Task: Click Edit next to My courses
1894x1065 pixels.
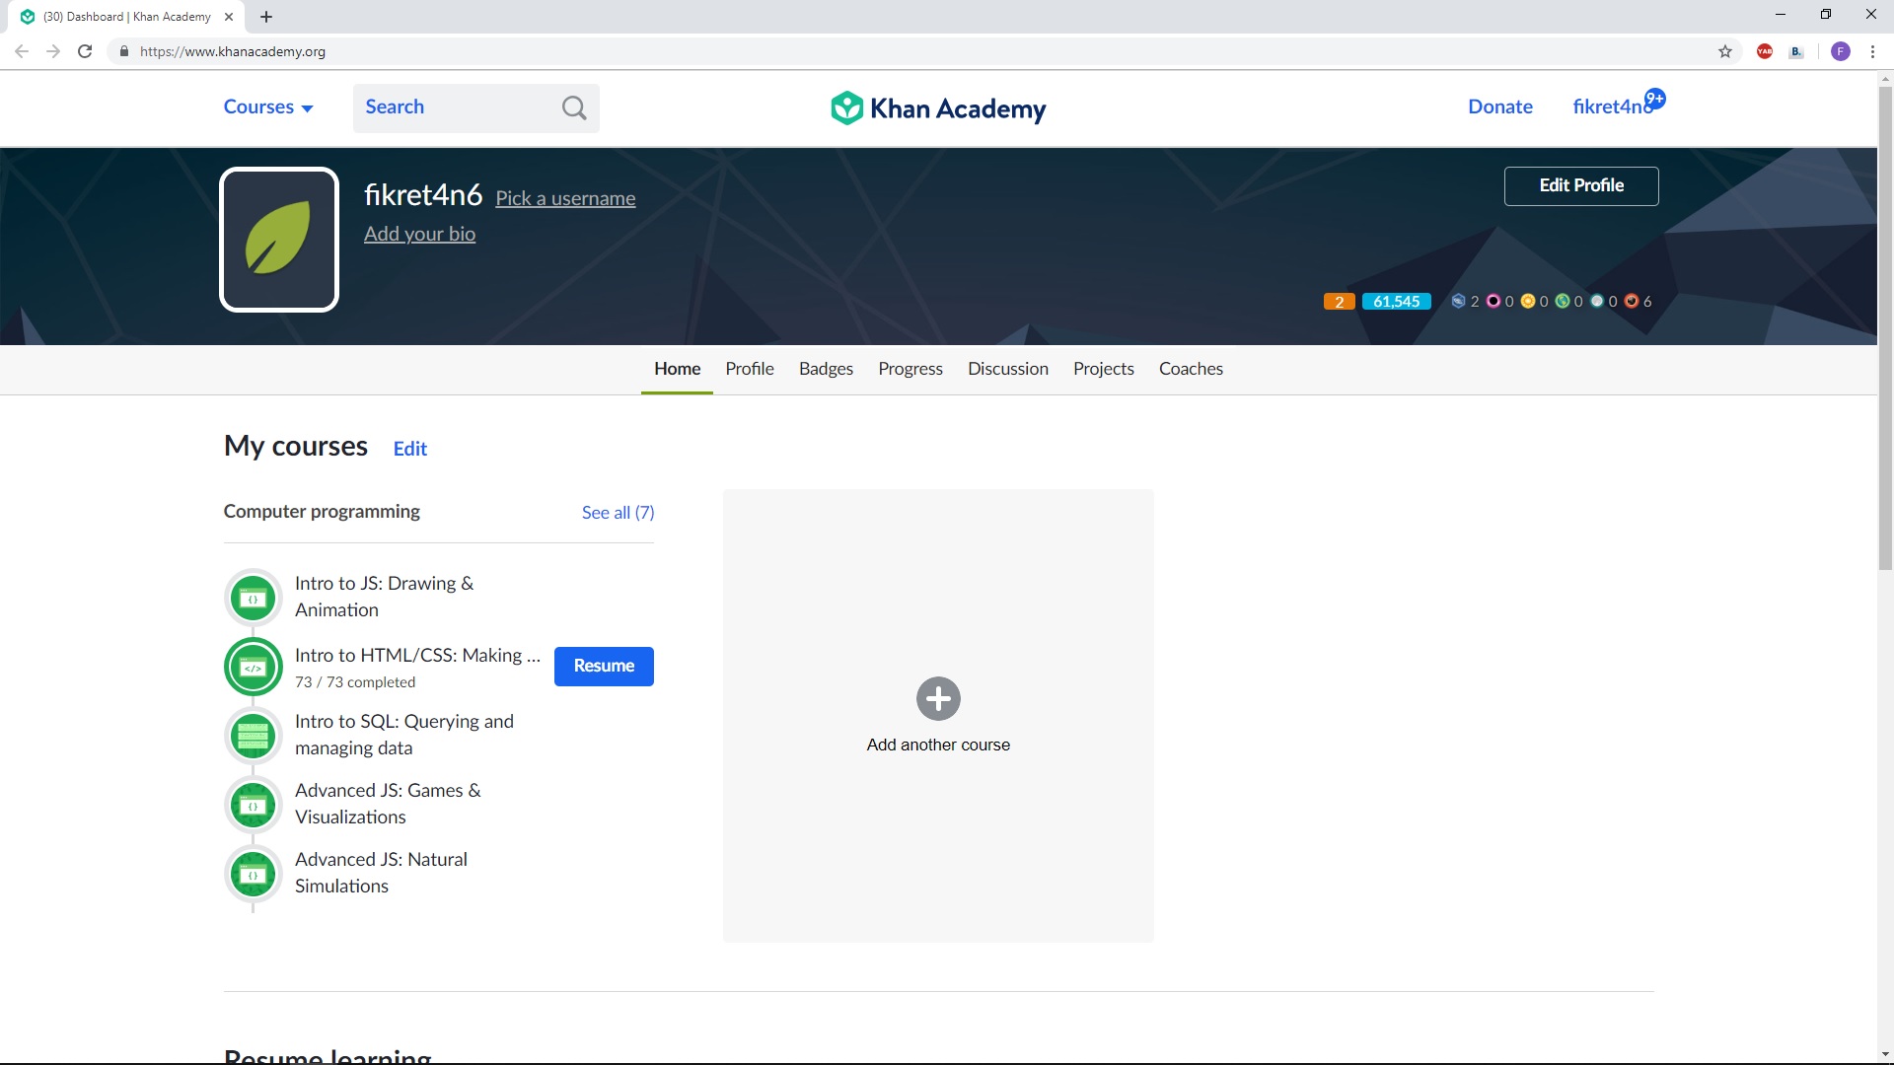Action: (410, 449)
